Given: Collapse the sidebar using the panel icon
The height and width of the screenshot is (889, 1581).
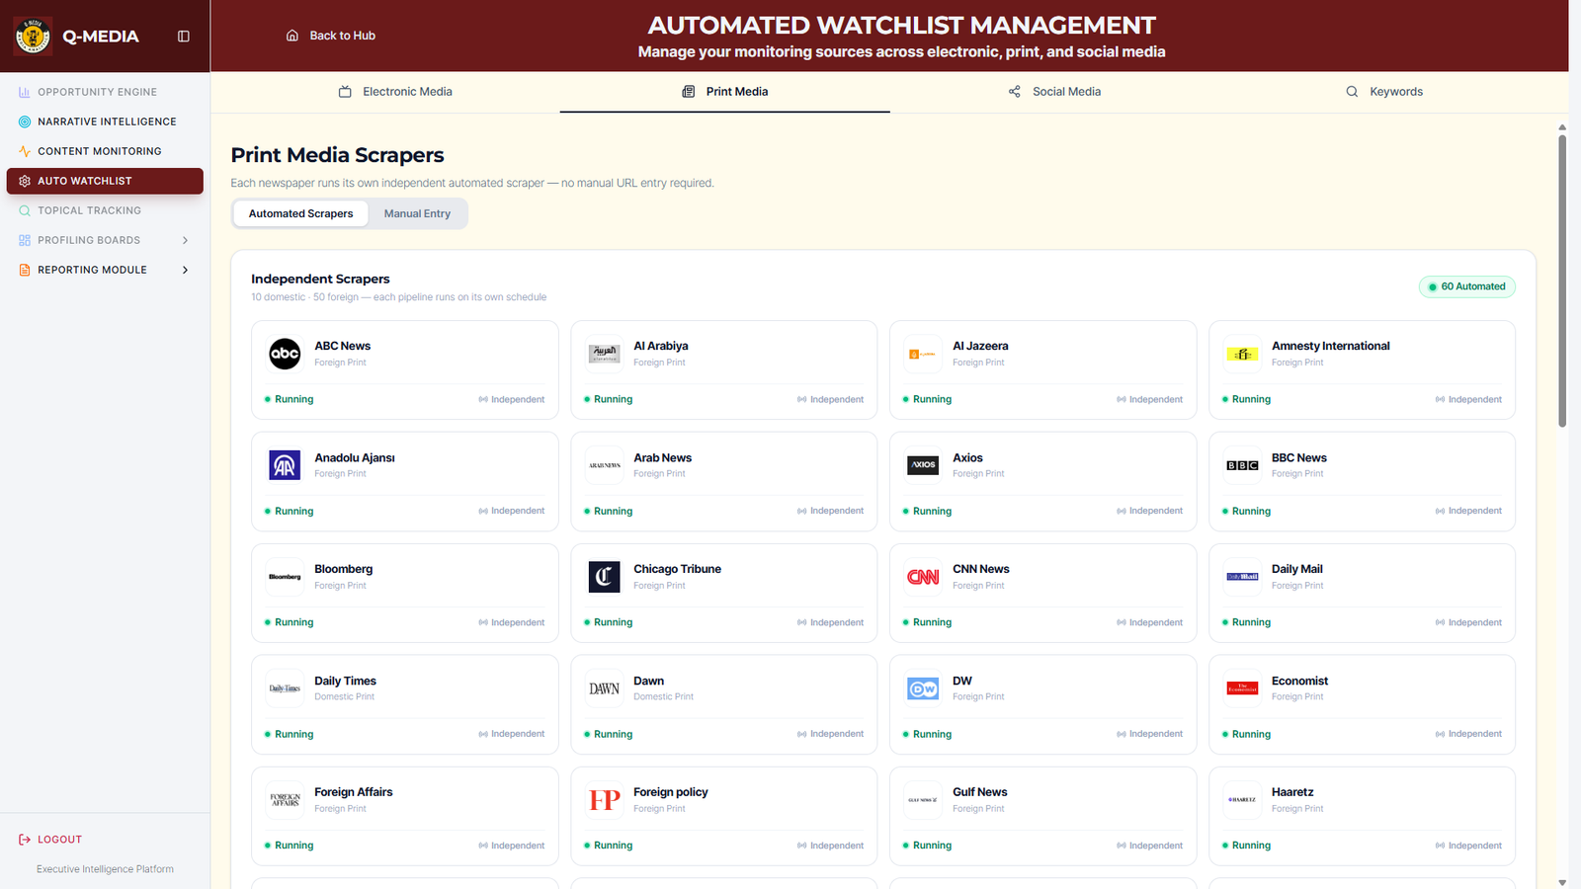Looking at the screenshot, I should 184,37.
